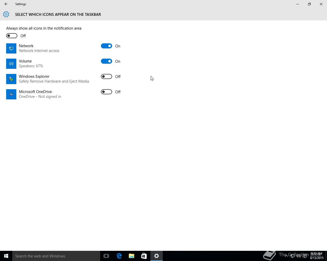Expand hidden icons chevron in system tray
327x261 pixels.
pos(286,256)
